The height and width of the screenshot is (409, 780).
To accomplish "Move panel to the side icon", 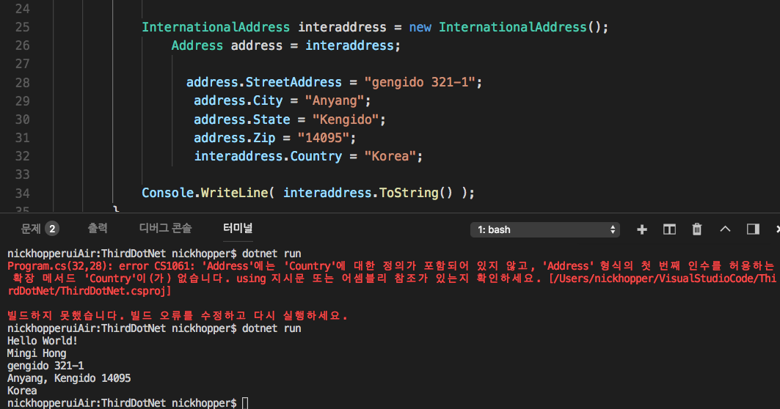I will [753, 229].
